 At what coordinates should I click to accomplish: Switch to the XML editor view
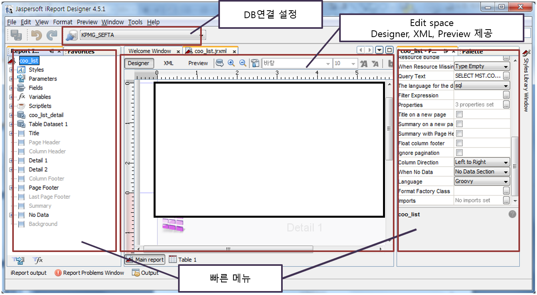pyautogui.click(x=169, y=63)
